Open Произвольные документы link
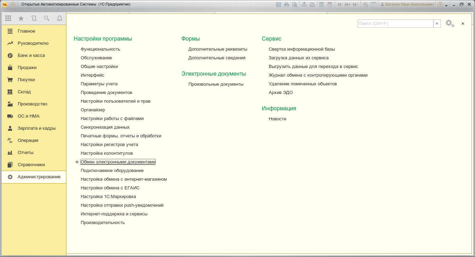 (x=216, y=84)
